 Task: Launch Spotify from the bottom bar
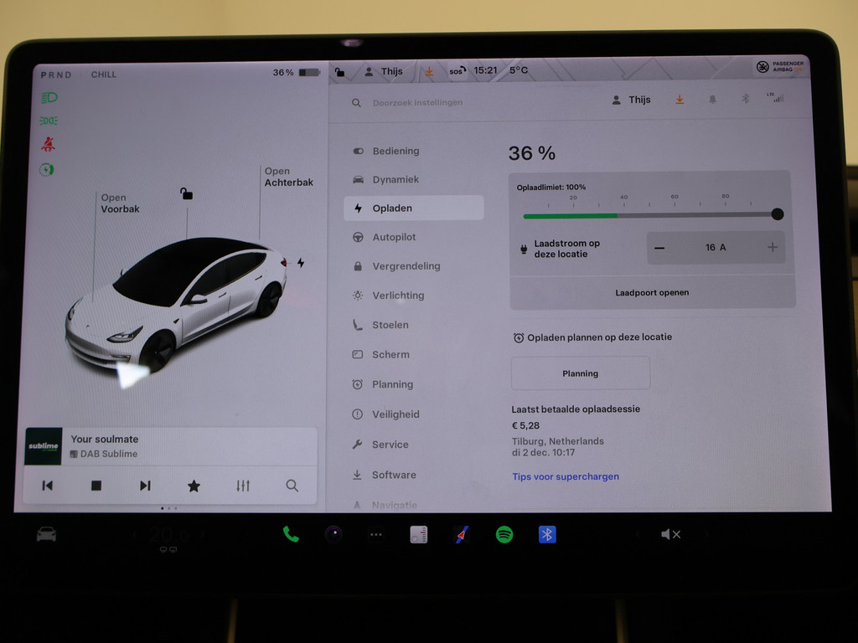coord(504,534)
